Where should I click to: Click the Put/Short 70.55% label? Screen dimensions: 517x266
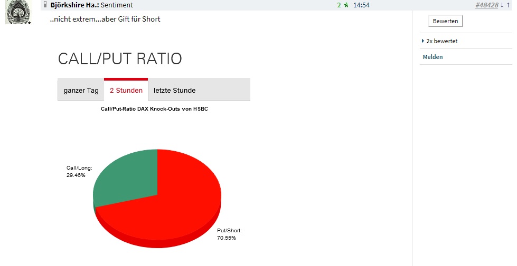click(229, 234)
